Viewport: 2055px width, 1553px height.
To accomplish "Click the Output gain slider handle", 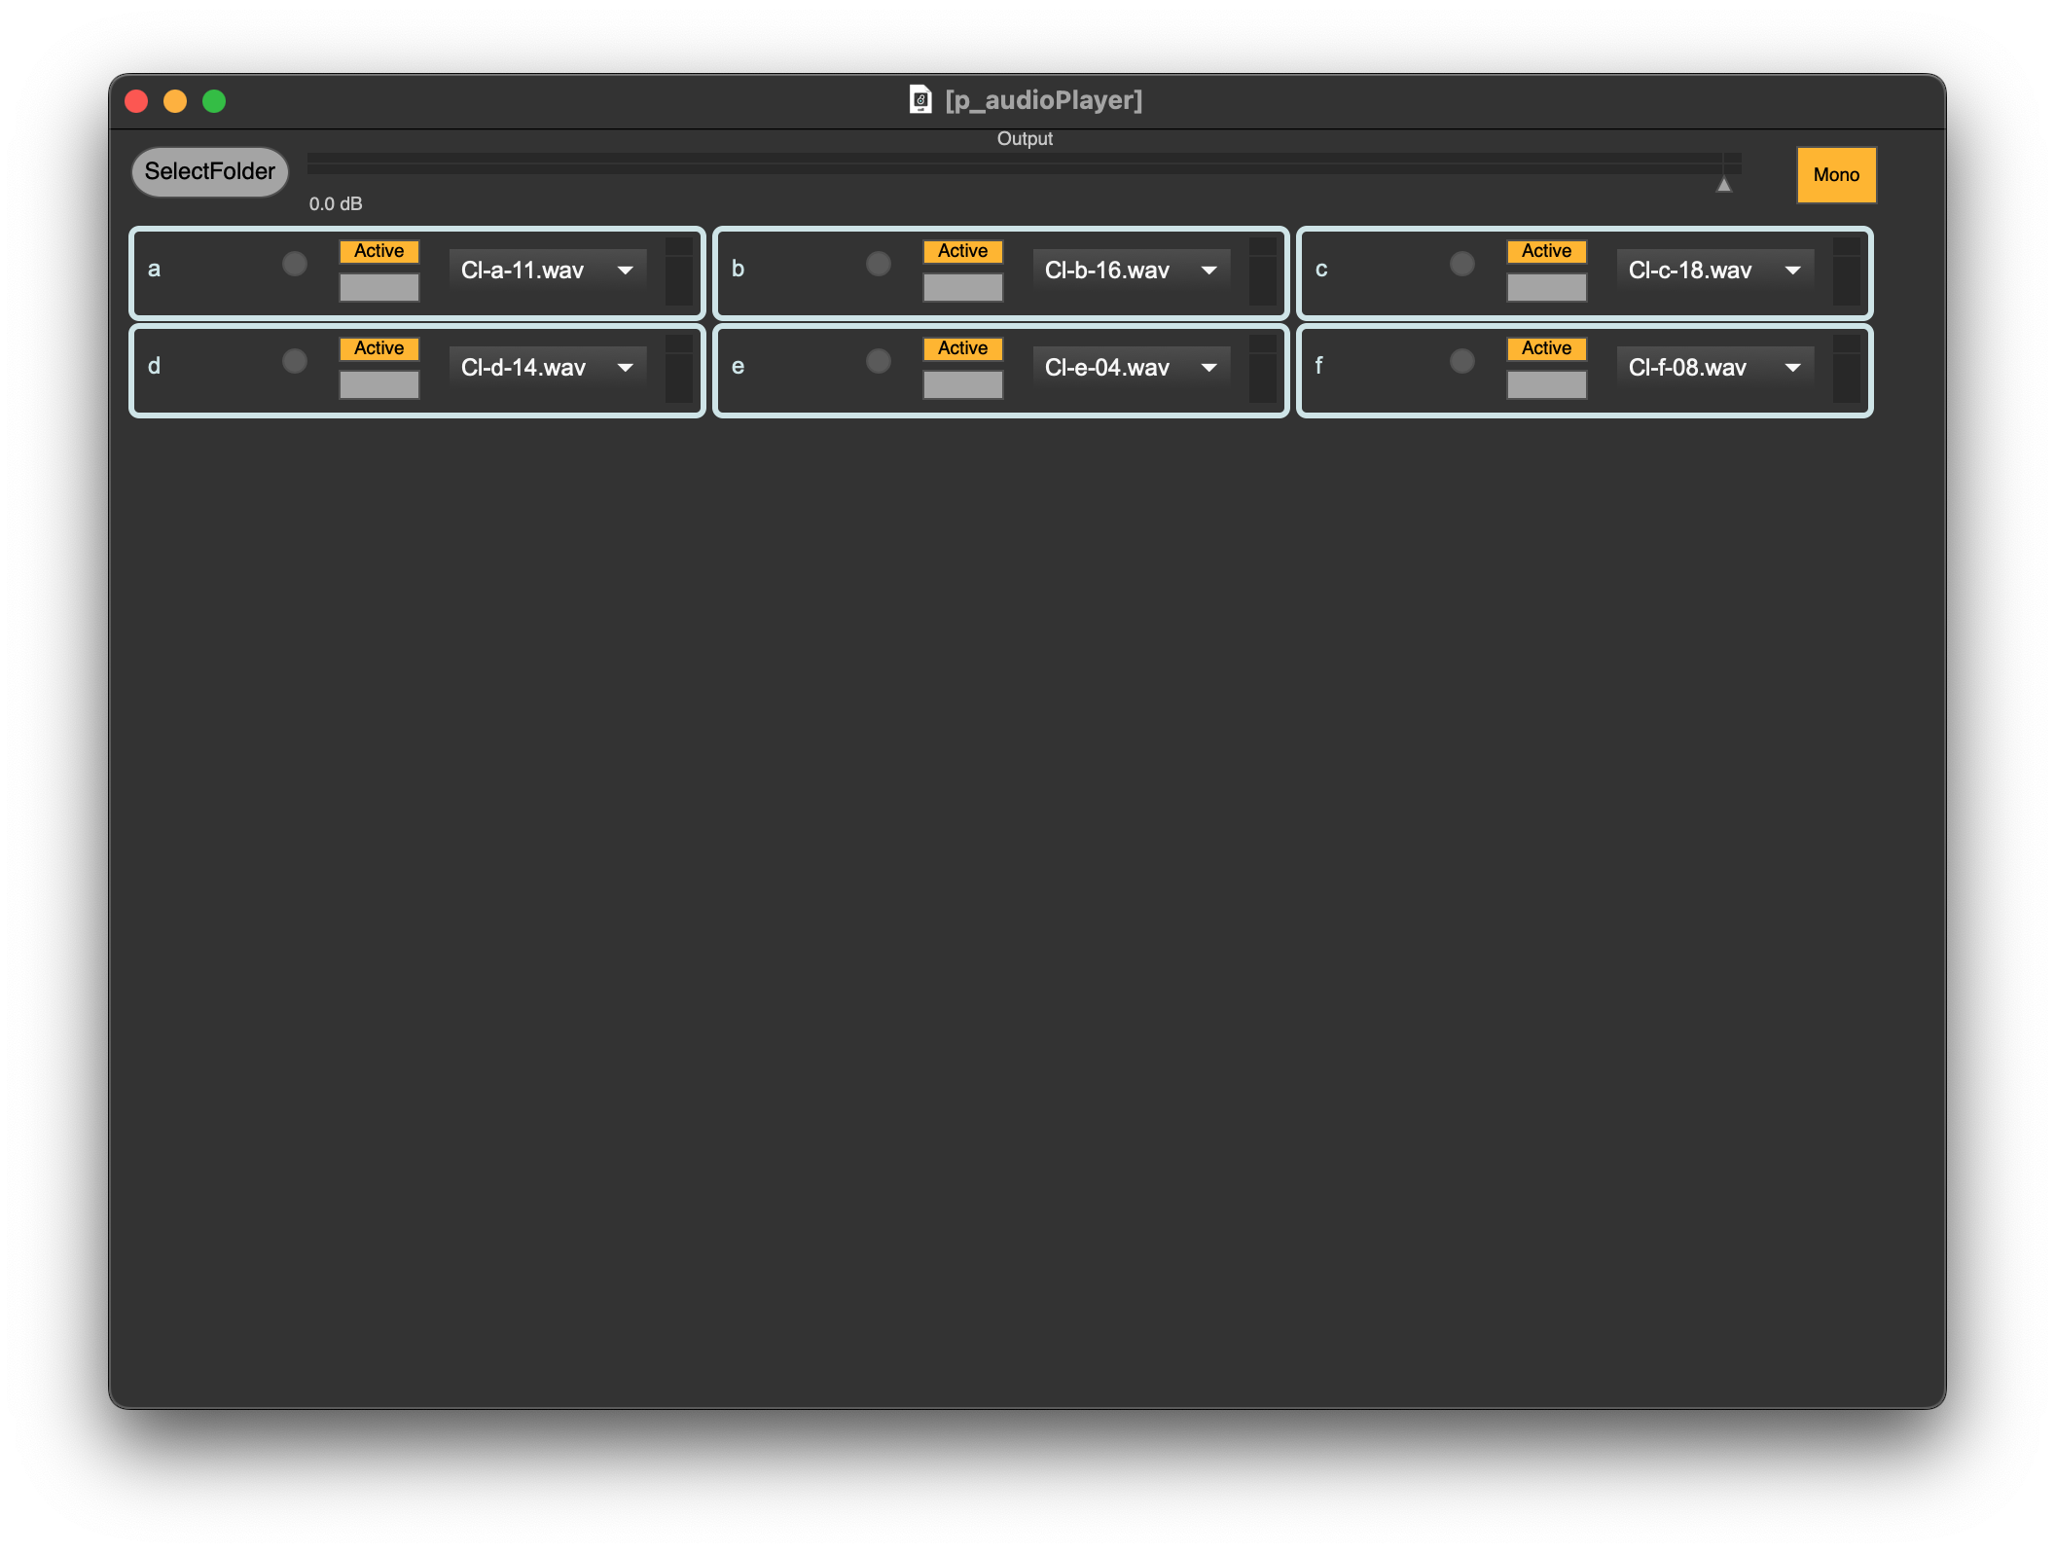I will [1723, 184].
